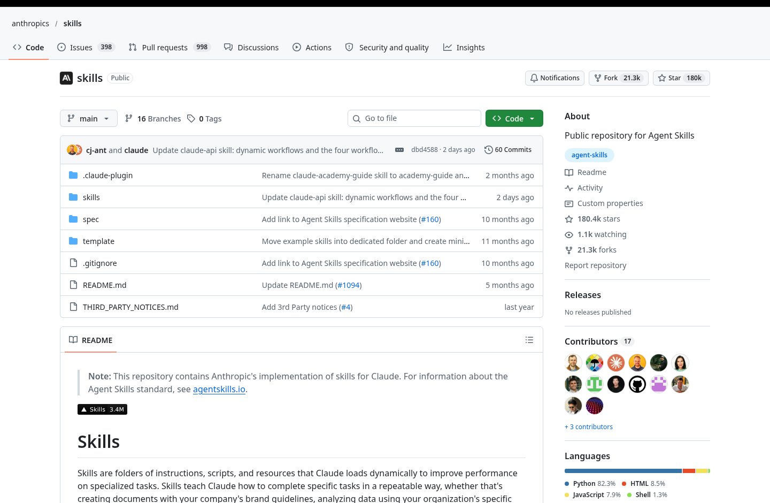Open the Activity link in About

(x=584, y=188)
